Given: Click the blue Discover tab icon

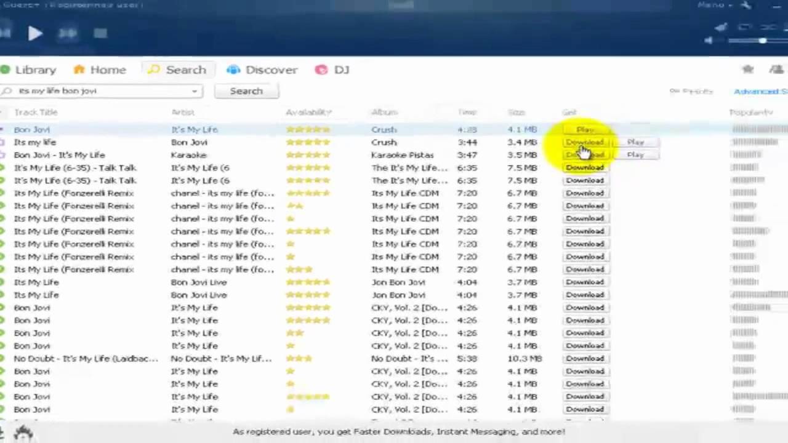Looking at the screenshot, I should 233,70.
